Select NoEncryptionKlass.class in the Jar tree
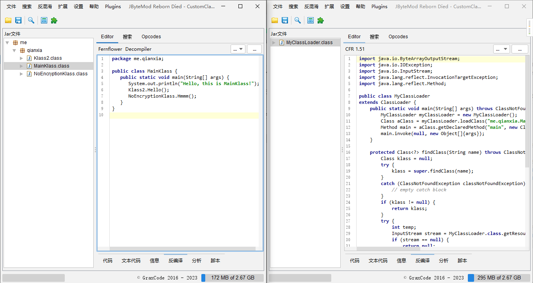Screen dimensions: 533x283 pyautogui.click(x=60, y=74)
